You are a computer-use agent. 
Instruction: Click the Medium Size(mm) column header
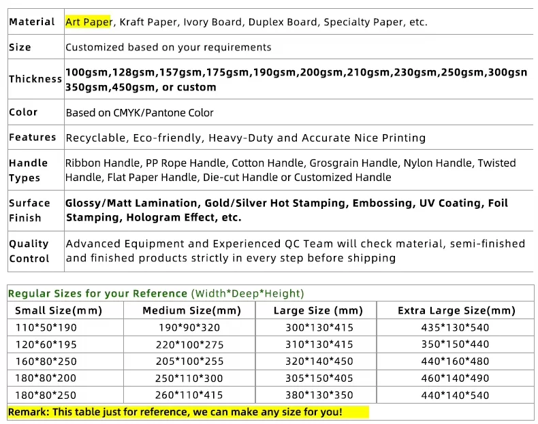point(191,310)
